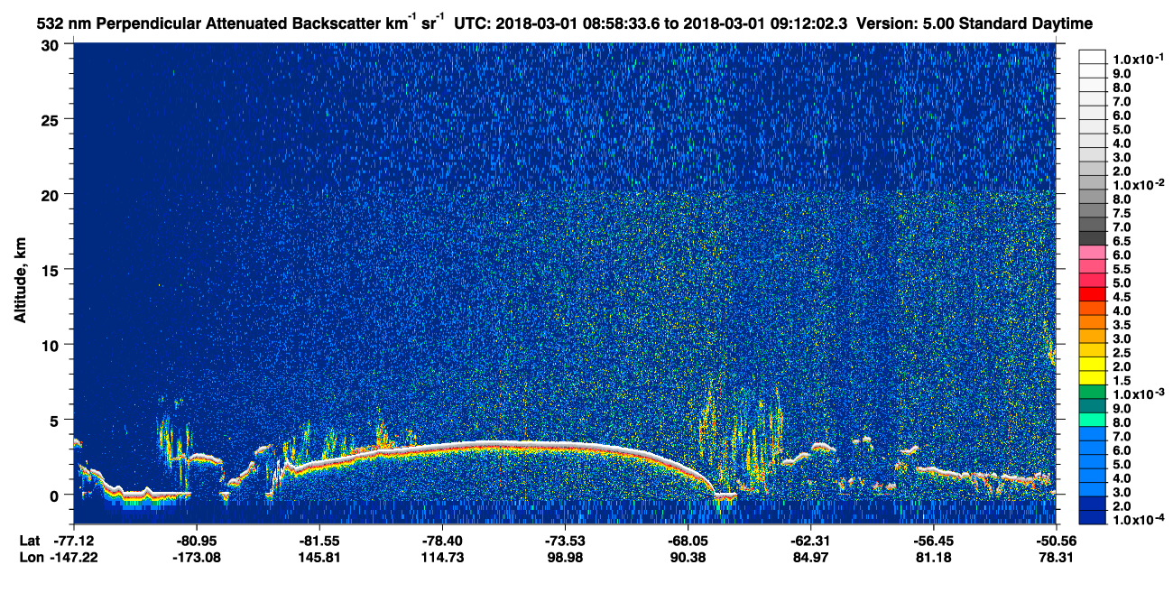
Task: Click the longitude value 145.81
Action: pos(319,557)
